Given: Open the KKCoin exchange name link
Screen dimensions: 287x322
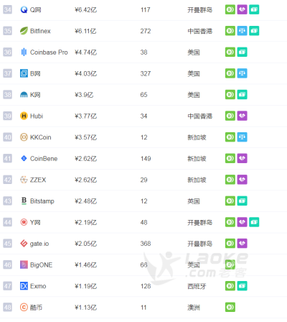Looking at the screenshot, I should pyautogui.click(x=41, y=137).
